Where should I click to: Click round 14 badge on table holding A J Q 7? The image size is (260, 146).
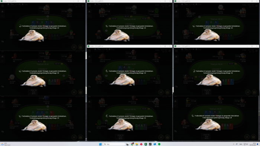(x=74, y=92)
